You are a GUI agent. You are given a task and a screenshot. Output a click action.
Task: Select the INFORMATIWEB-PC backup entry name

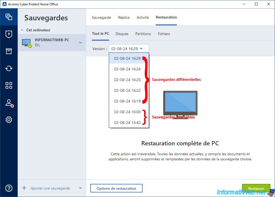click(52, 40)
